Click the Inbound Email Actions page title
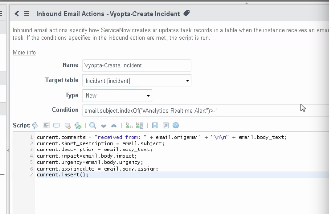 pos(108,14)
